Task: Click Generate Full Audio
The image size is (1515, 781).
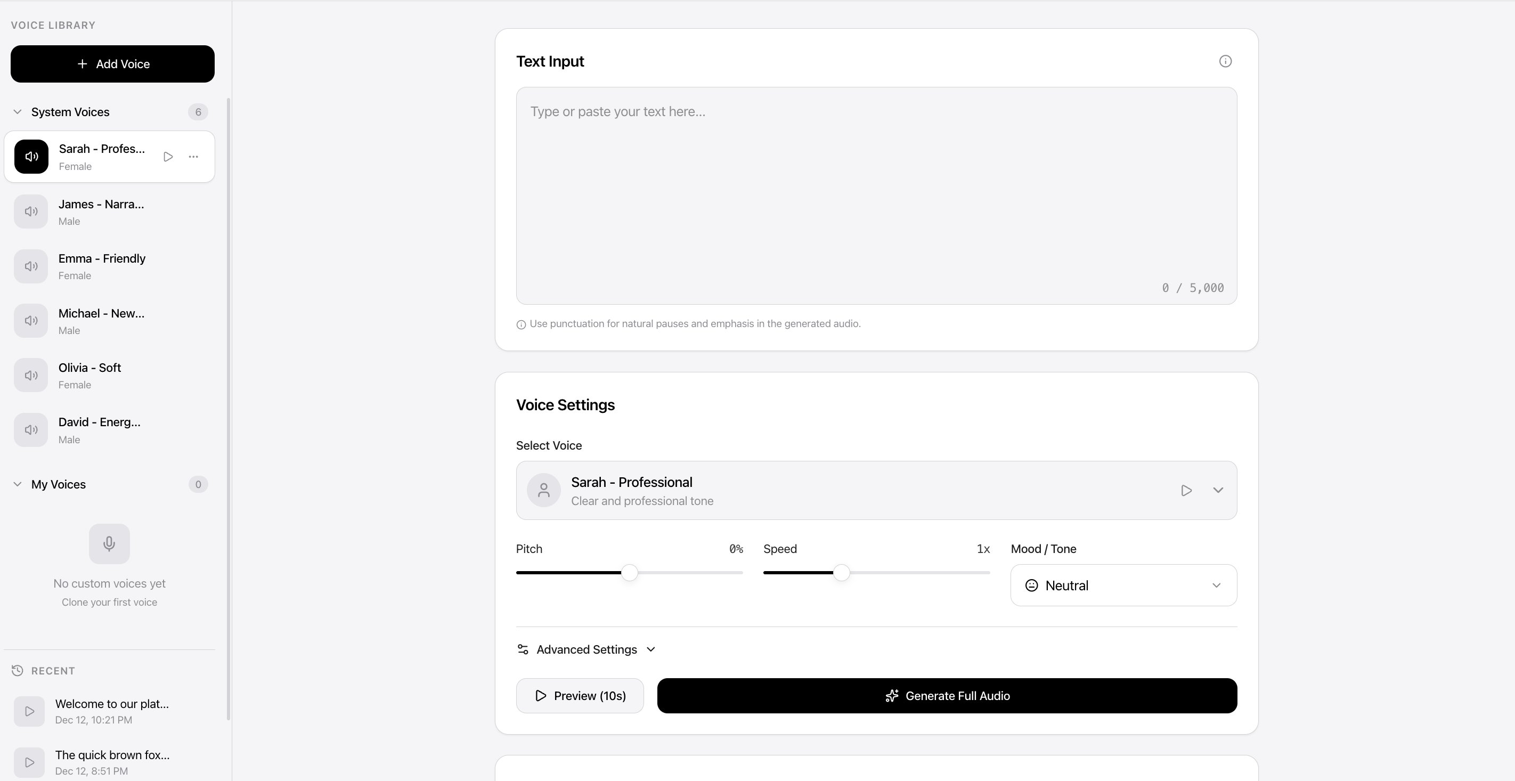Action: point(946,696)
